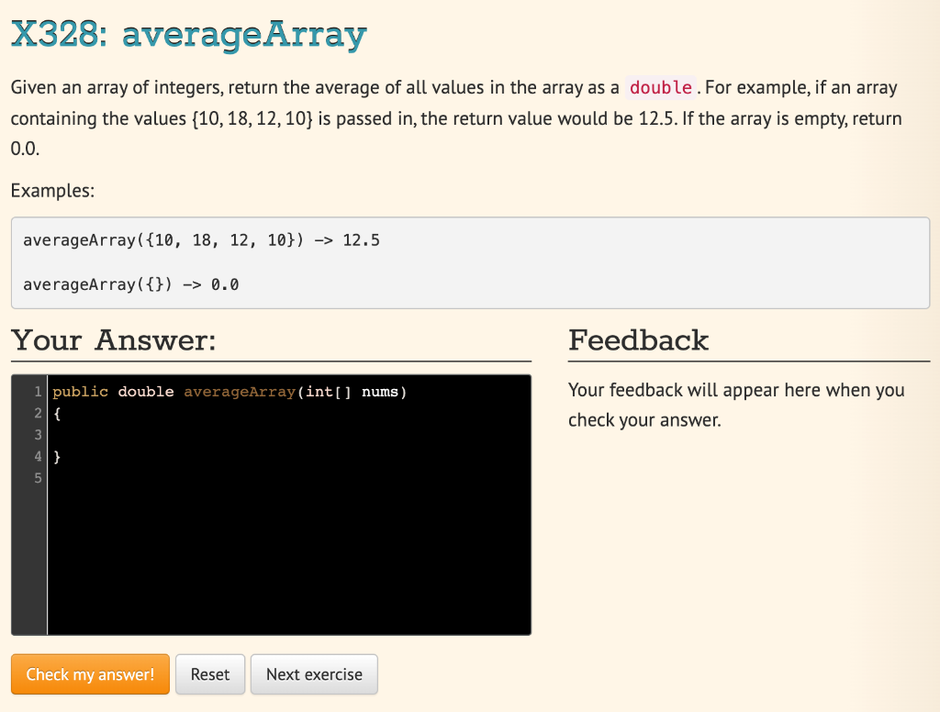This screenshot has height=712, width=940.
Task: Click the highlighted double inline code in description
Action: 660,87
